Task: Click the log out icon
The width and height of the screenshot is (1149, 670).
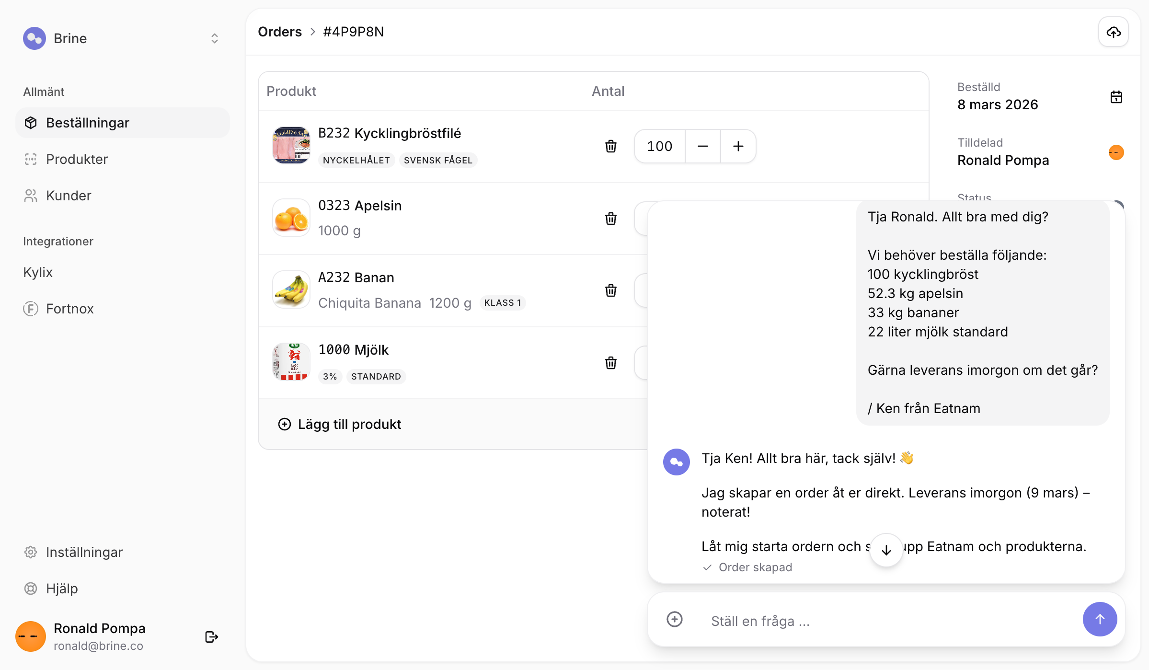Action: pos(211,636)
